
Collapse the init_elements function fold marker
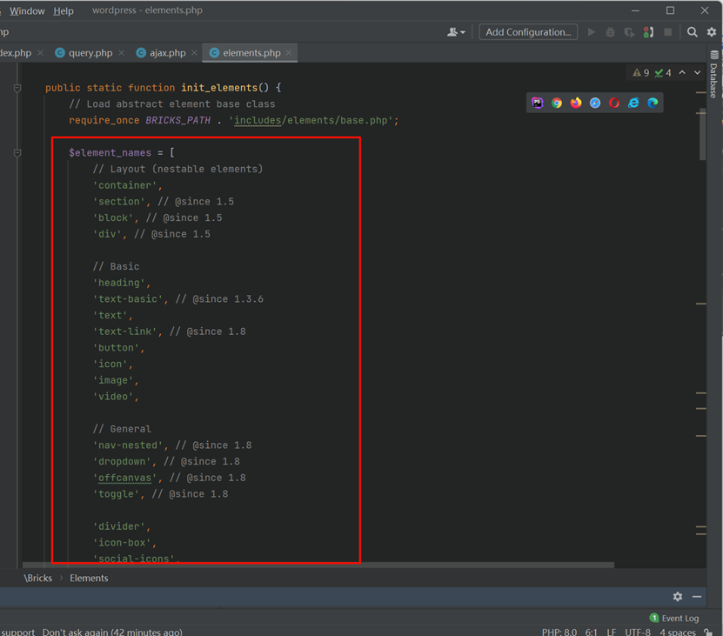tap(17, 88)
